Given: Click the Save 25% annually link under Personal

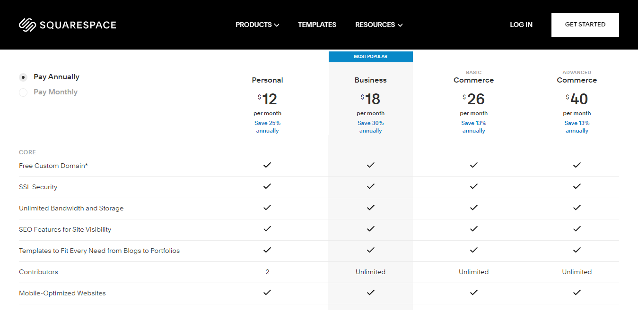Looking at the screenshot, I should click(267, 126).
